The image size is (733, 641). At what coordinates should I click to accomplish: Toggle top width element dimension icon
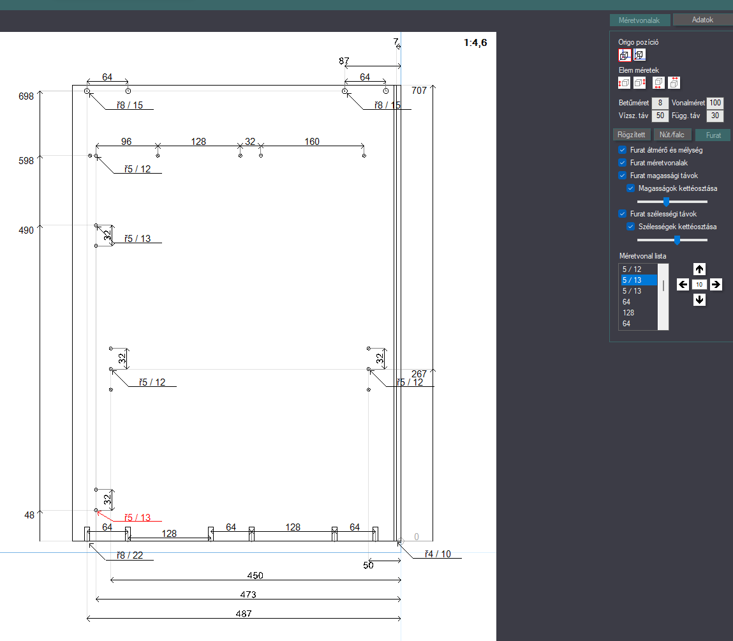[674, 83]
